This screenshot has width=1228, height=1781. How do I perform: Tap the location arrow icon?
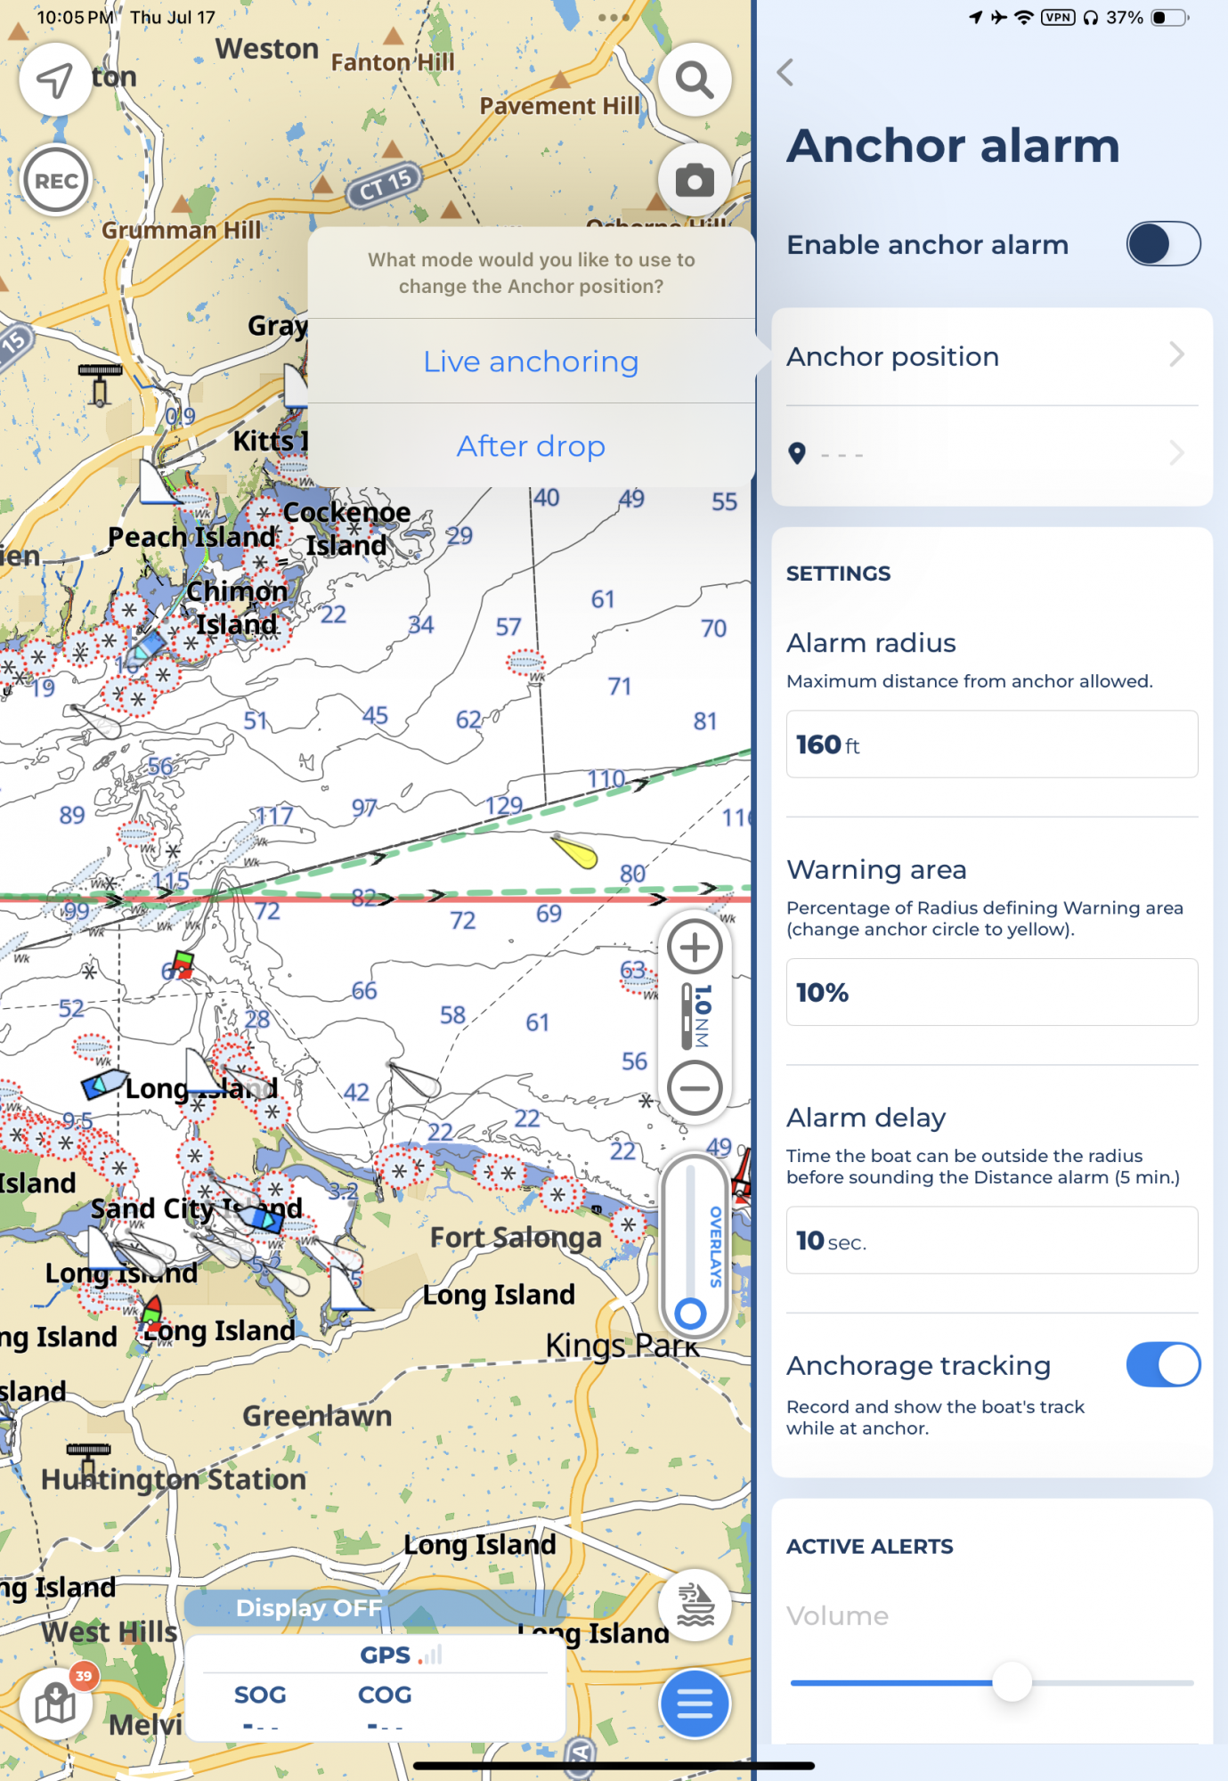55,80
